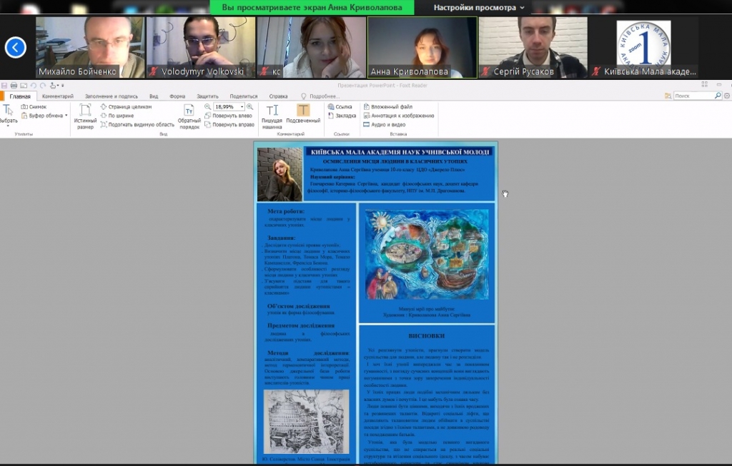This screenshot has width=732, height=466.
Task: Select the Сергій Русаков video thumbnail
Action: [x=533, y=47]
